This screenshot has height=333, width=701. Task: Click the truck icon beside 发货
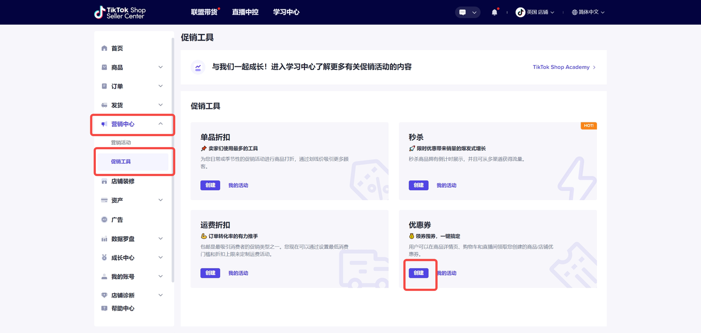coord(104,105)
